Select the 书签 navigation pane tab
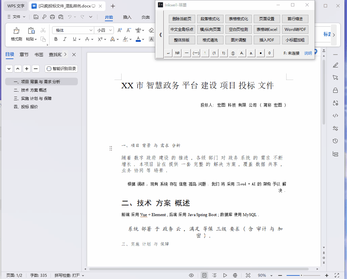 tap(39, 54)
